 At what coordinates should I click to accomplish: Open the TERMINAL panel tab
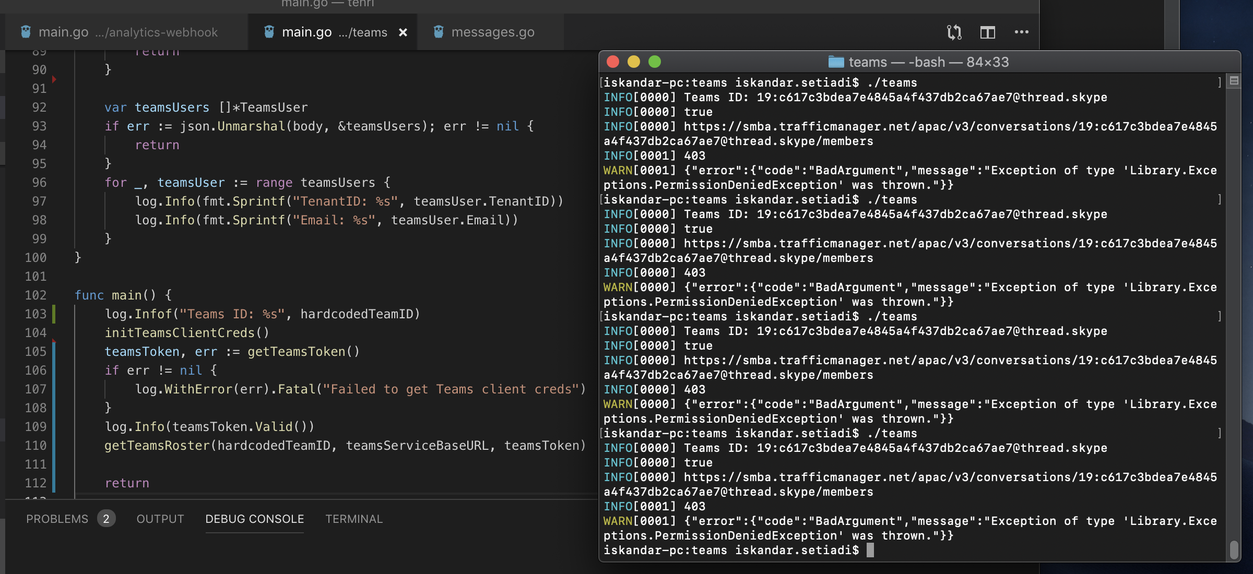(354, 519)
